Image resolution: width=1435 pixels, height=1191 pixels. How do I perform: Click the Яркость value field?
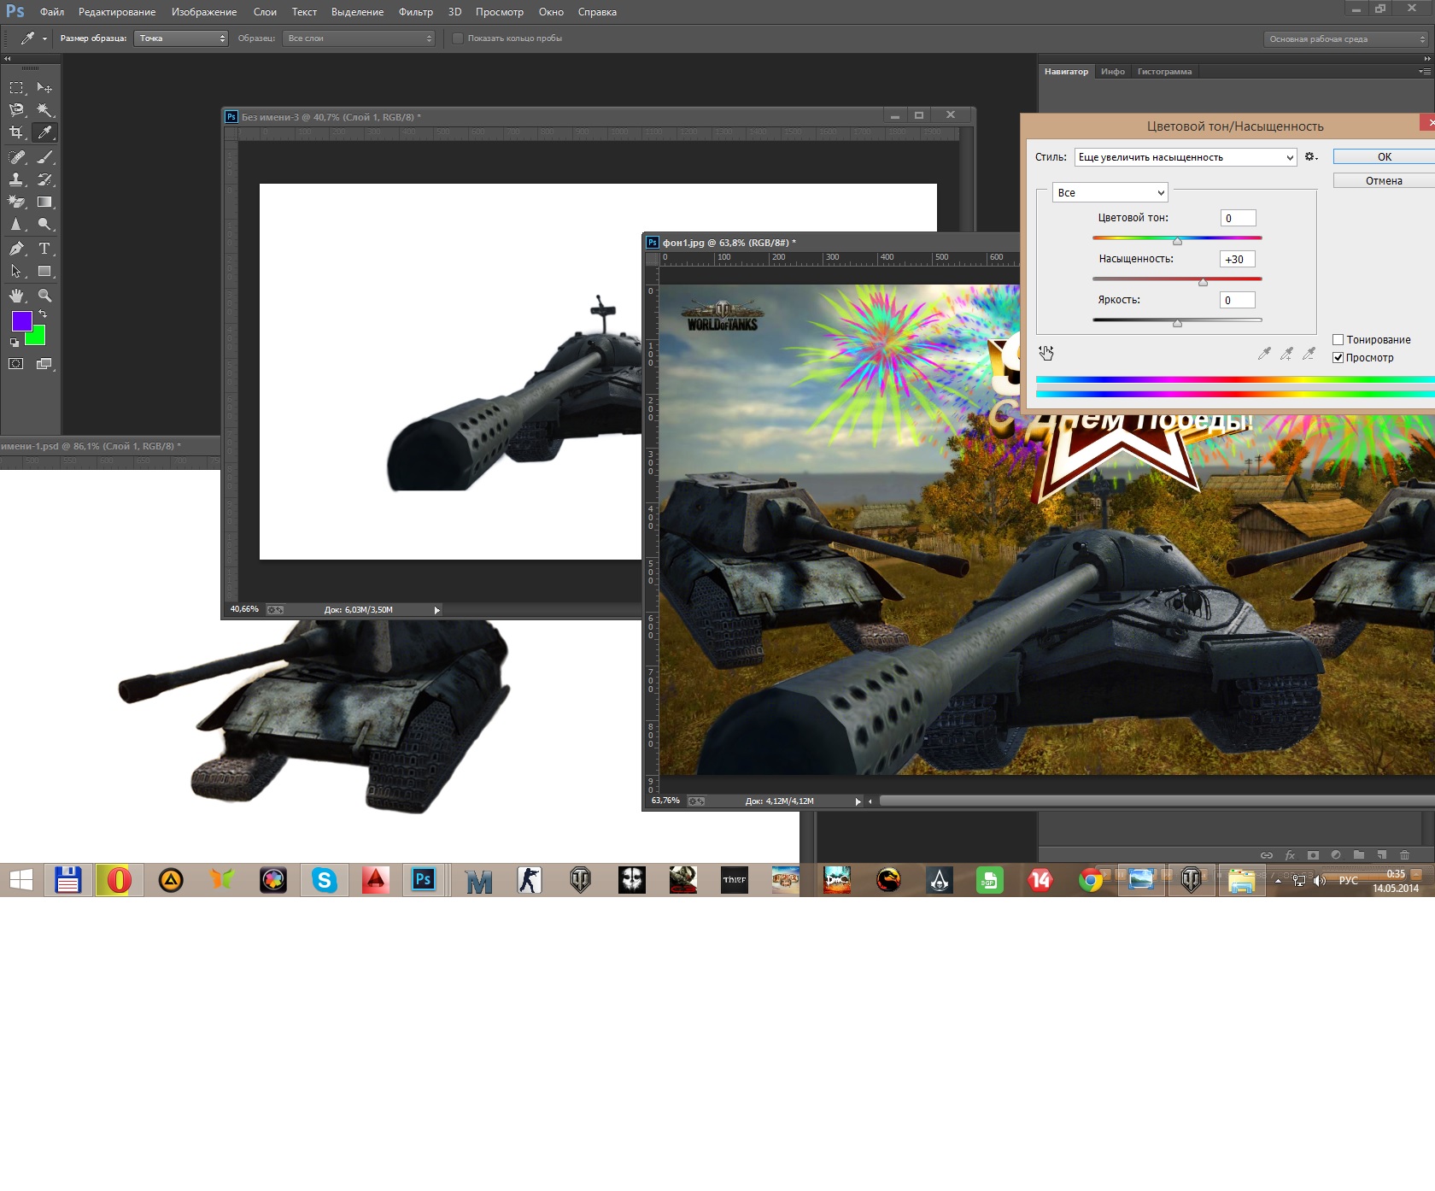tap(1237, 301)
